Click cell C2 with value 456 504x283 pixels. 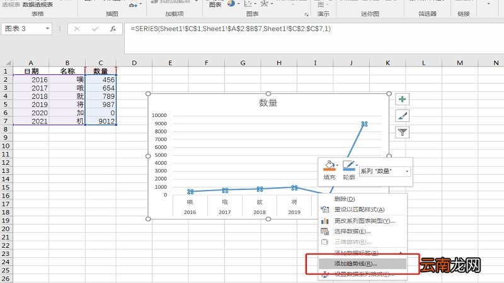[x=101, y=80]
